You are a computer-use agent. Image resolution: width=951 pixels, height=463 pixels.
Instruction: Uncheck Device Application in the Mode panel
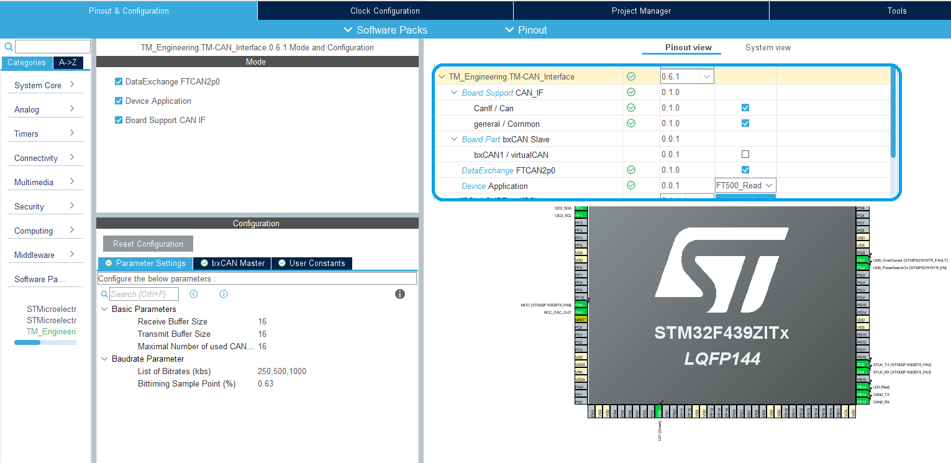119,101
